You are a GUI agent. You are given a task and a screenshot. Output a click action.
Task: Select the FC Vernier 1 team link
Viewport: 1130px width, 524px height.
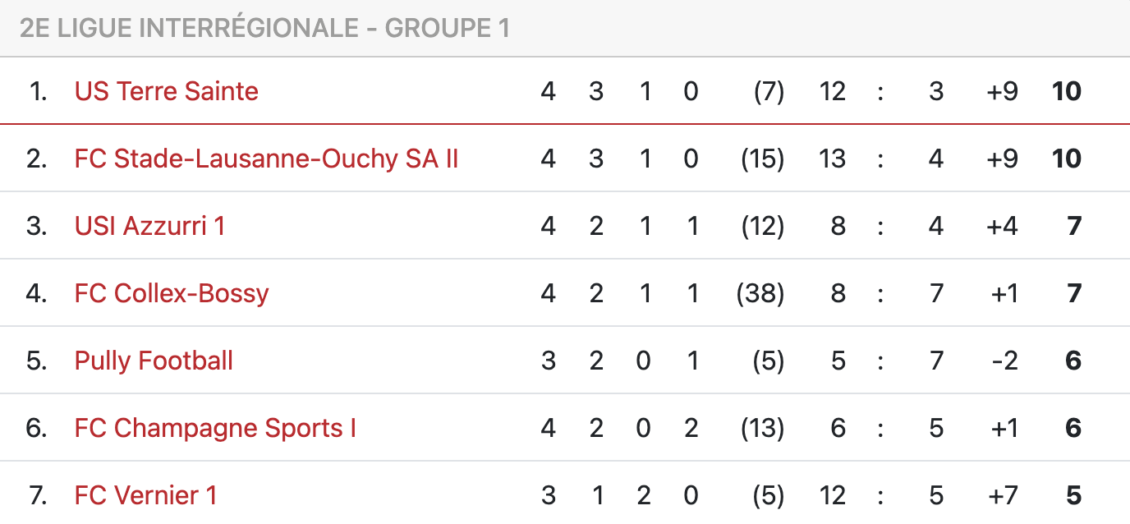click(x=145, y=495)
